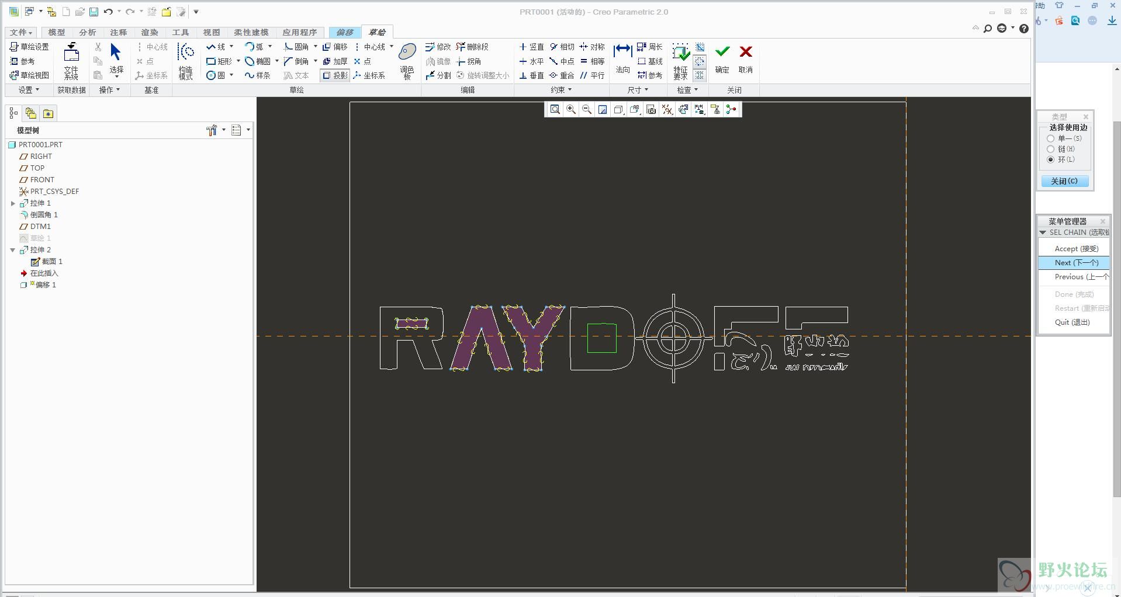Open the Dimension (尺寸) group dropdown

point(638,90)
